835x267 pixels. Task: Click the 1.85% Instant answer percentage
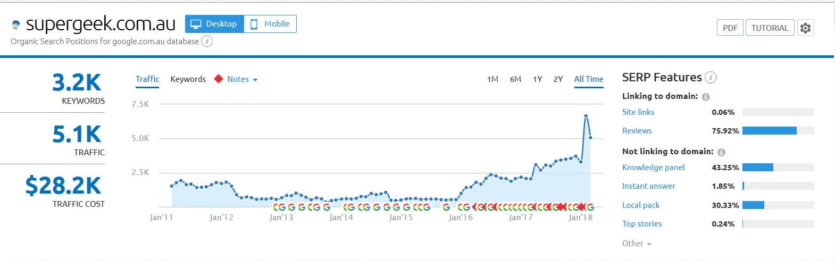[x=723, y=186]
